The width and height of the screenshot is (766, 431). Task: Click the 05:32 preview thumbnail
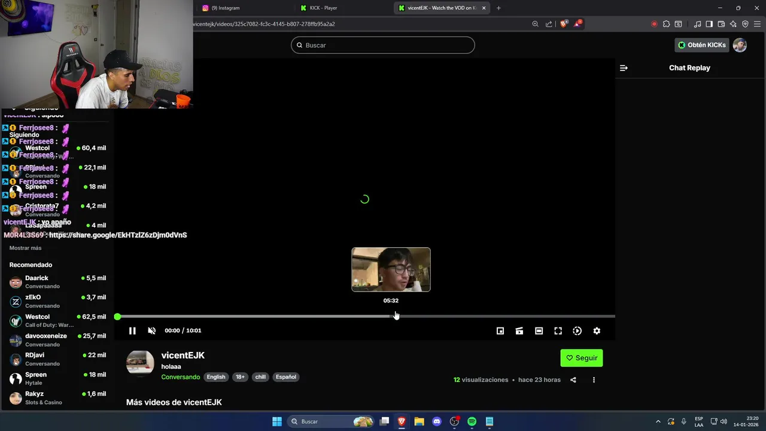click(x=391, y=269)
